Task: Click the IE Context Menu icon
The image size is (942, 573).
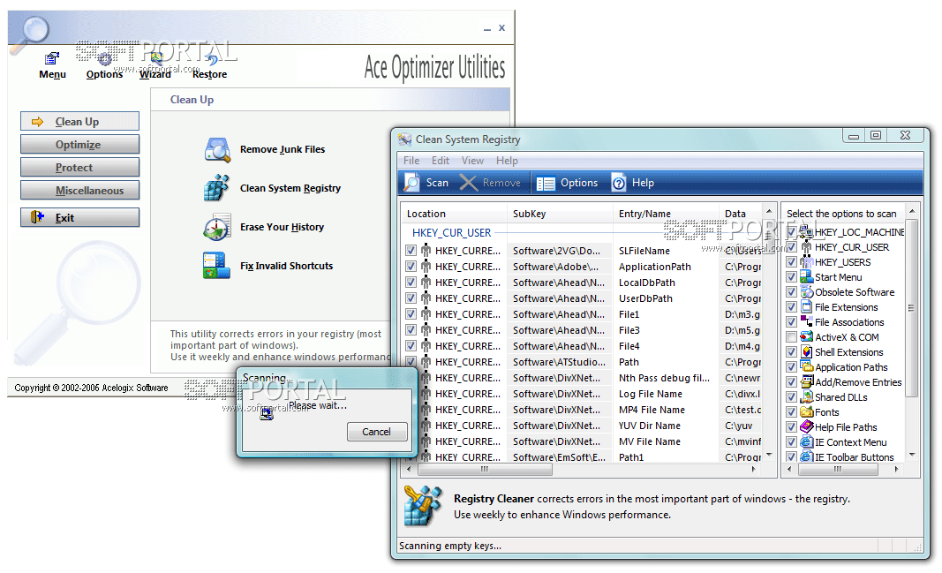Action: pyautogui.click(x=806, y=442)
